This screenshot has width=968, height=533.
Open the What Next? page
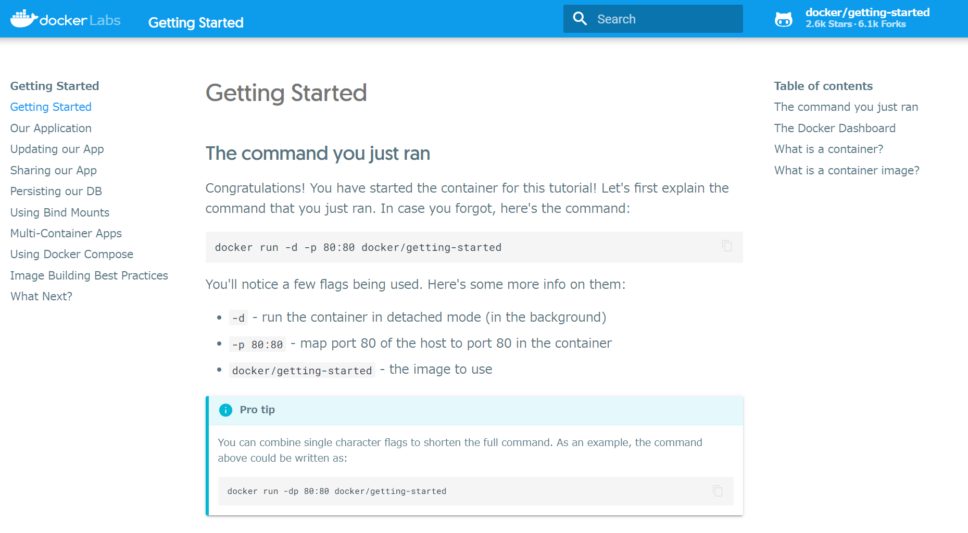41,296
